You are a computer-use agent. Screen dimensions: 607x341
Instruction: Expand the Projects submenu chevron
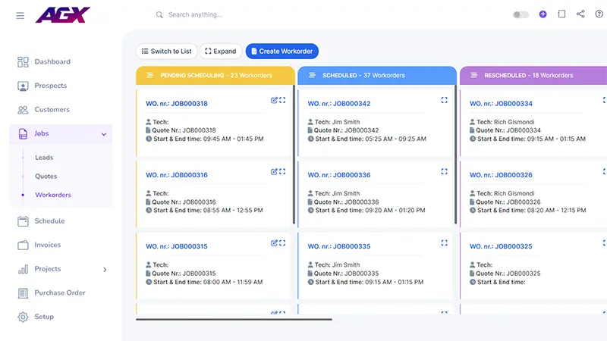[x=105, y=269]
